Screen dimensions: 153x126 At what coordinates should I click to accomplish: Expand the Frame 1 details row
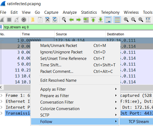click(x=1, y=96)
